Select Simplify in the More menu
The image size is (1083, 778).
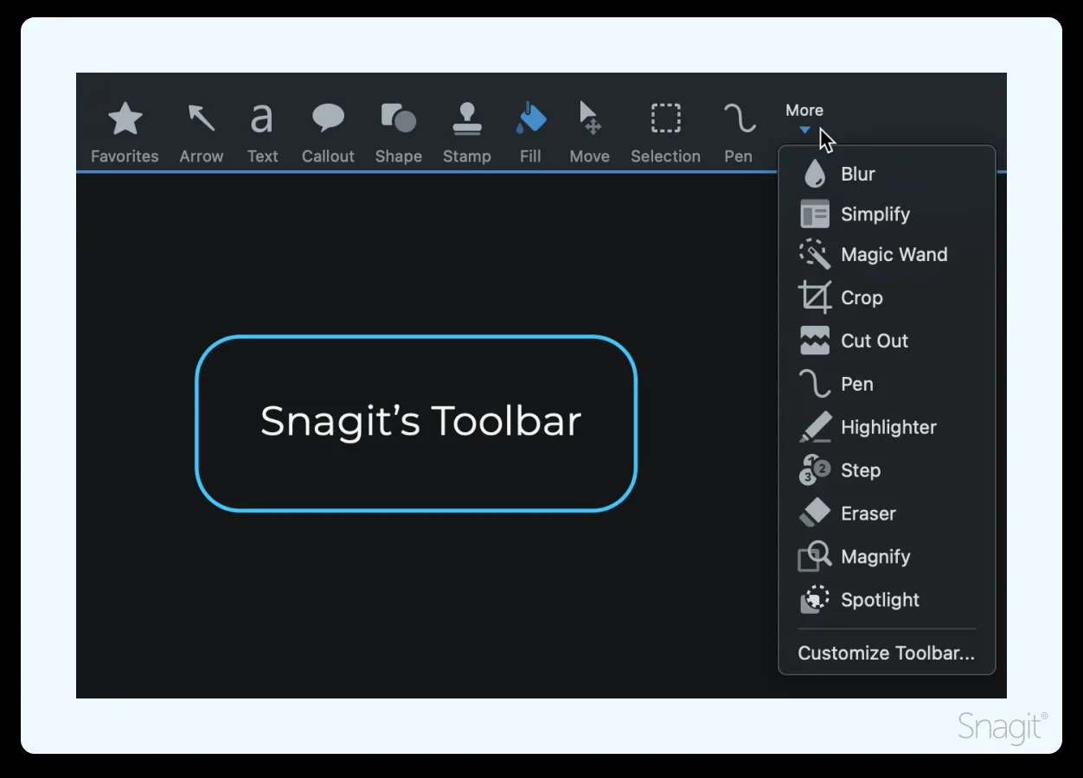pos(887,214)
